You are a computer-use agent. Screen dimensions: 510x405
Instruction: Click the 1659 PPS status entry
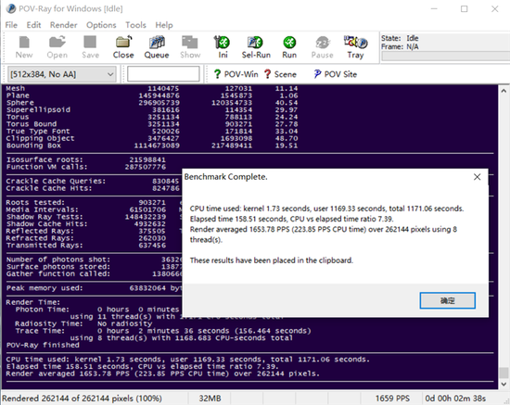[392, 399]
